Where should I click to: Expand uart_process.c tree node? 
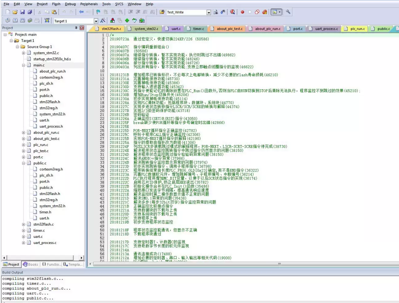pyautogui.click(x=24, y=243)
